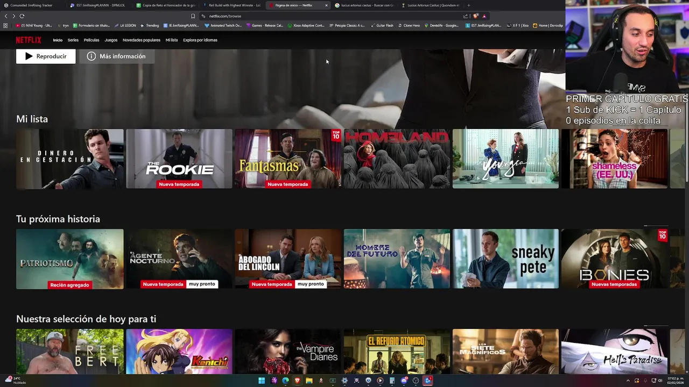
Task: Select the Fantasmas thumbnail
Action: click(x=288, y=159)
